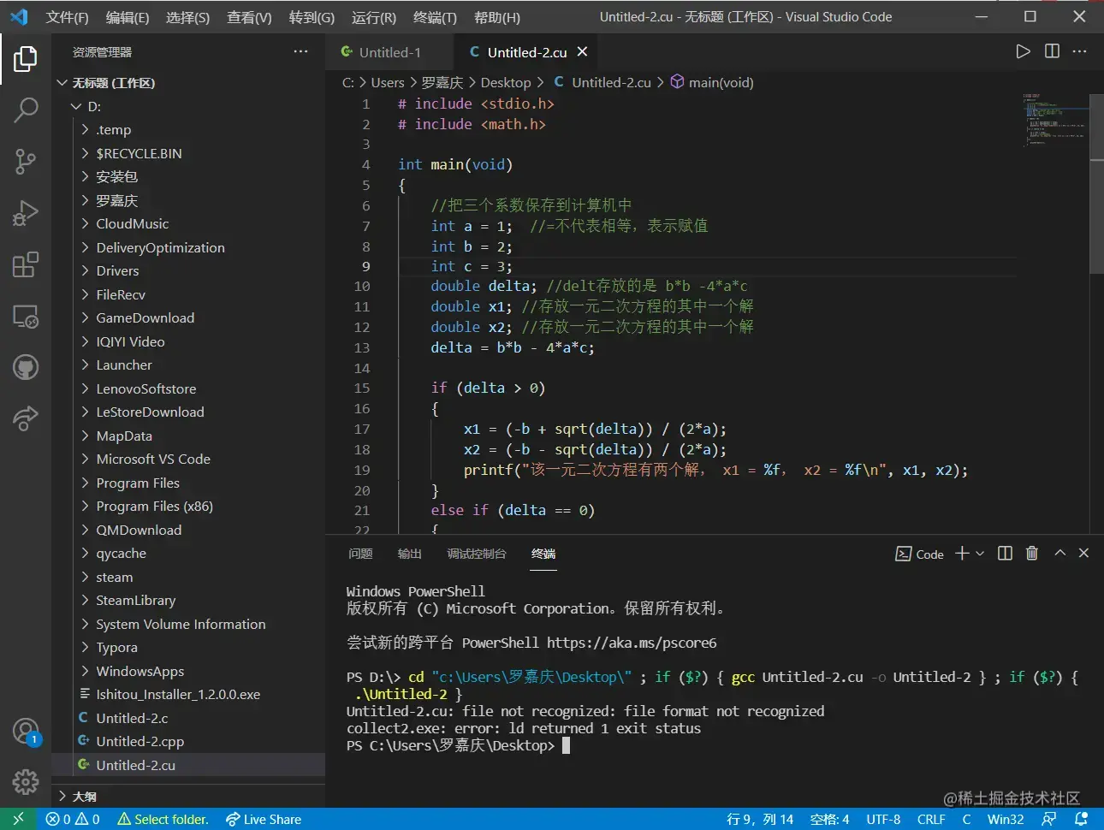Open the GitHub view in activity bar
The height and width of the screenshot is (830, 1104).
pos(26,367)
